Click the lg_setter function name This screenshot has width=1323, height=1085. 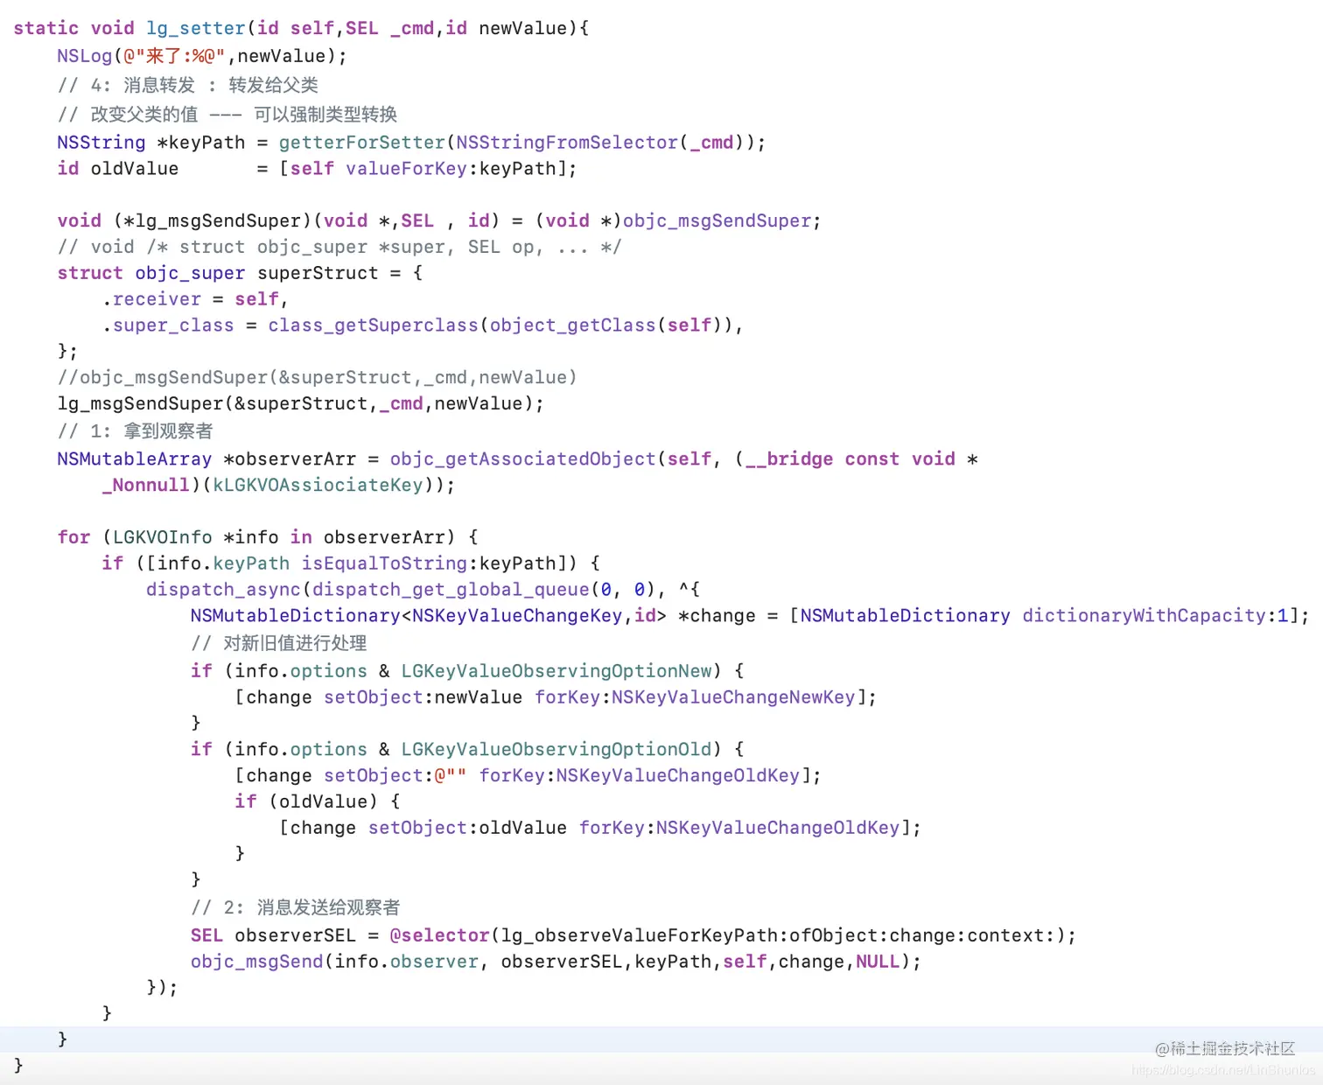196,28
